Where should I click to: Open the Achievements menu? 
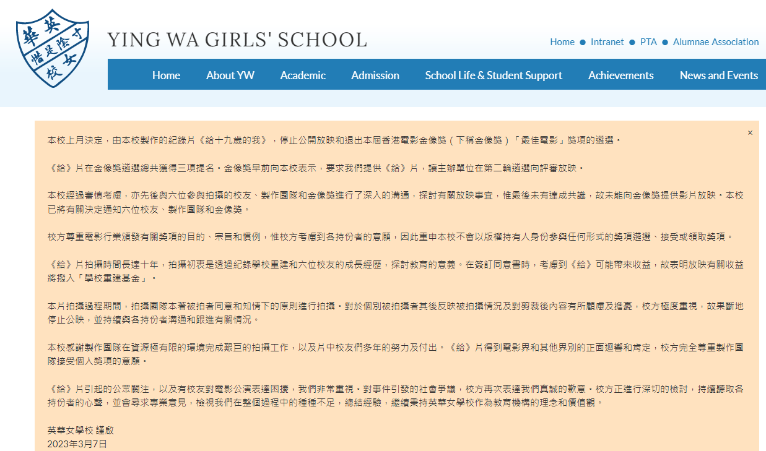[620, 75]
